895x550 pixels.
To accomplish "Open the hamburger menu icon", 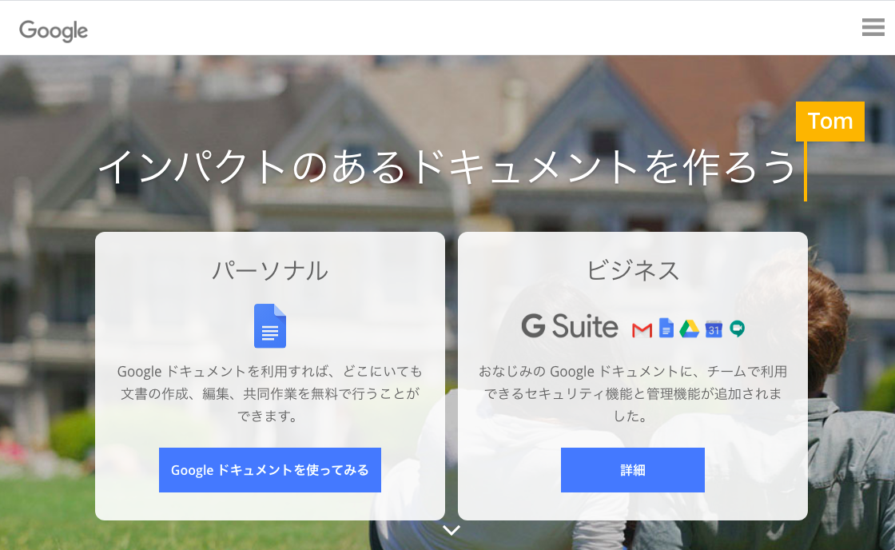I will [x=873, y=27].
